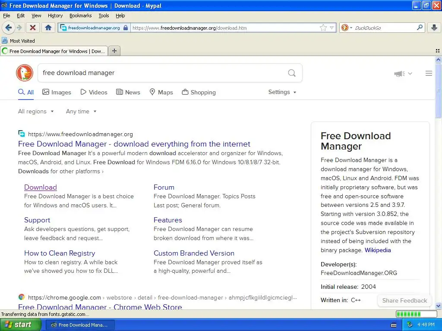This screenshot has height=331, width=442.
Task: Select the All results tab
Action: click(26, 92)
